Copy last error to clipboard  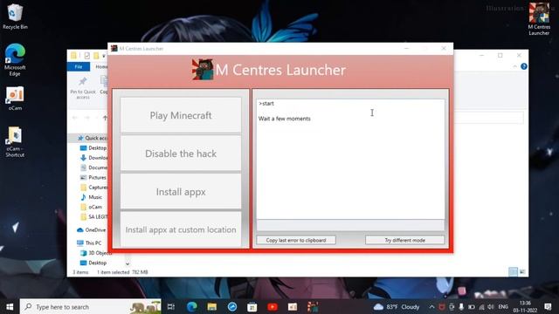(x=296, y=241)
